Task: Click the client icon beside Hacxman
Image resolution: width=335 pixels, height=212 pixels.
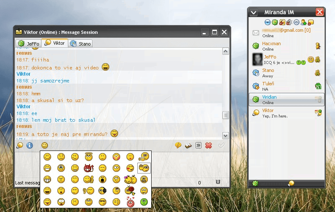Action: pyautogui.click(x=318, y=46)
